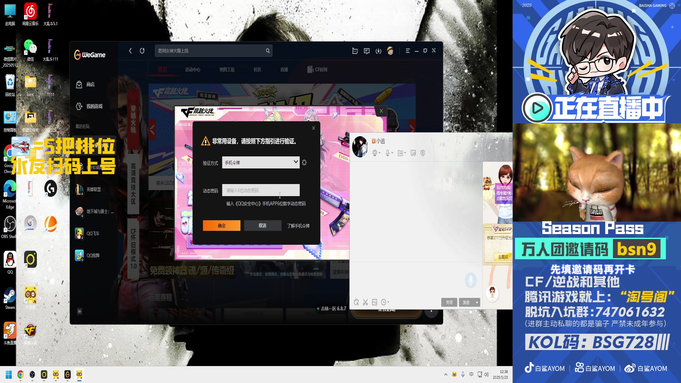
Task: Open the 商店 section in WeGame sidebar
Action: [85, 84]
